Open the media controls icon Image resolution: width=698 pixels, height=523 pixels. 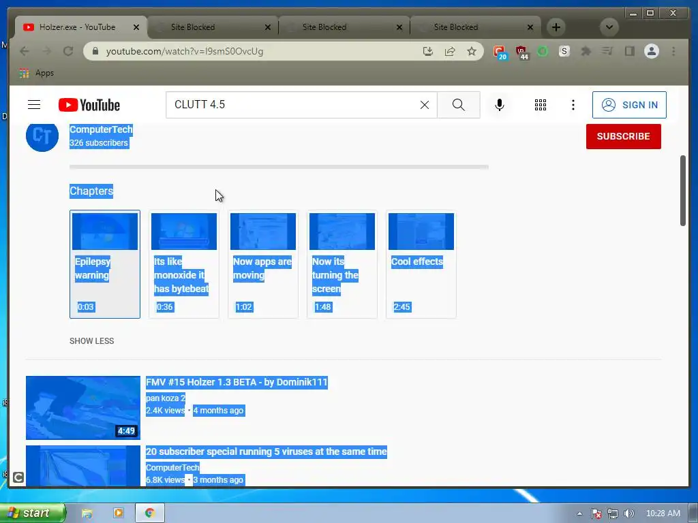point(607,52)
